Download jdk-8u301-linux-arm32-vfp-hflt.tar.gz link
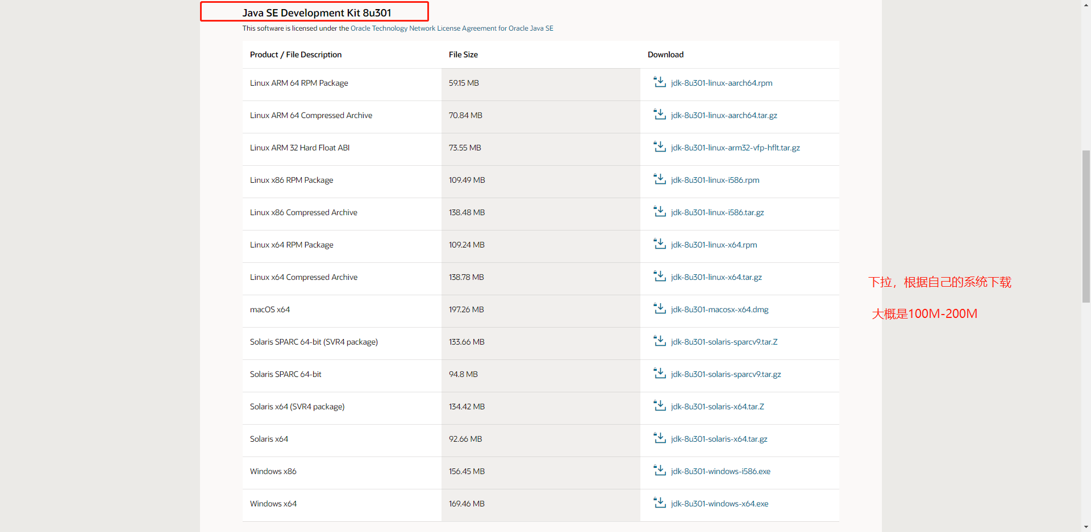This screenshot has height=532, width=1091. point(735,148)
